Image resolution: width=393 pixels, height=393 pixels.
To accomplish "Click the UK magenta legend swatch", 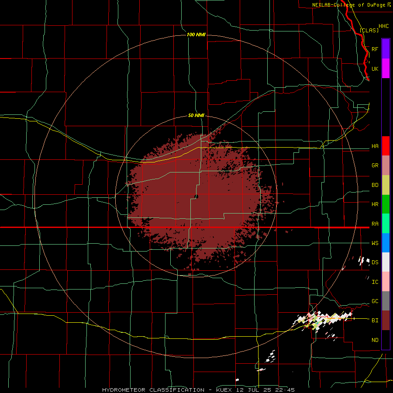I will tap(386, 69).
